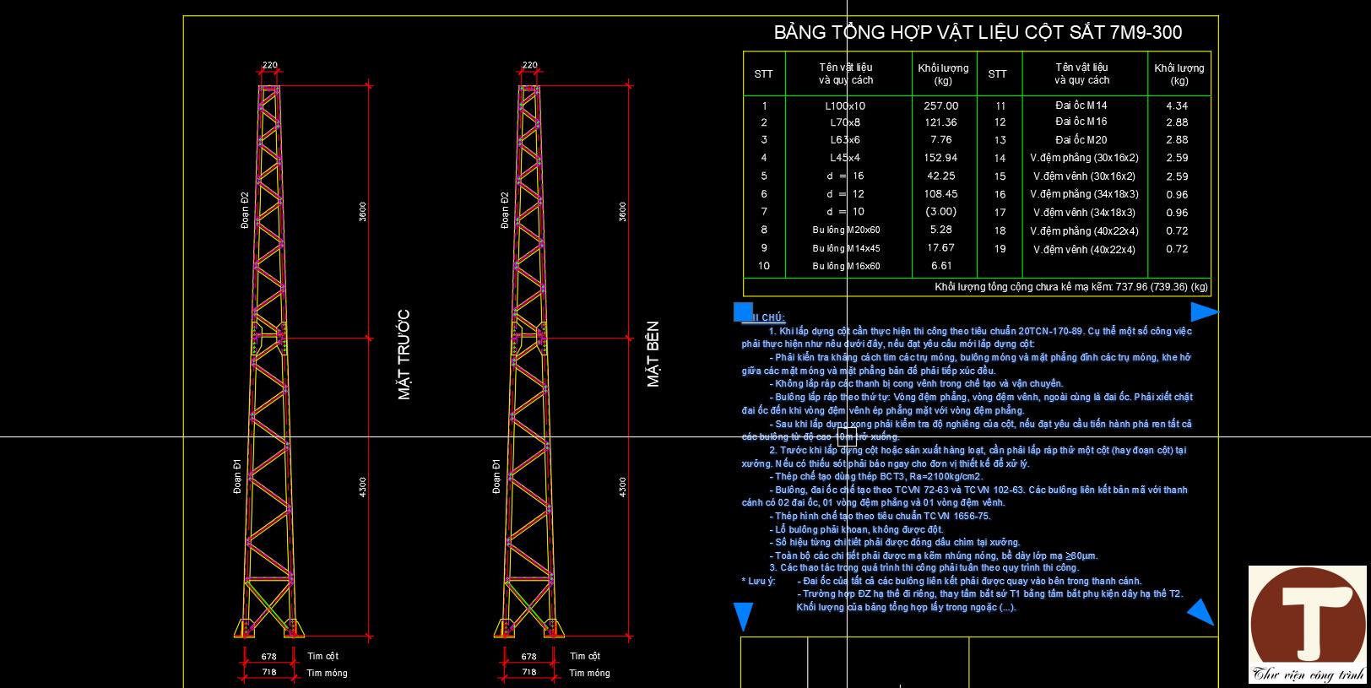
Task: Select the Đai ốc M14 cell
Action: point(1081,106)
